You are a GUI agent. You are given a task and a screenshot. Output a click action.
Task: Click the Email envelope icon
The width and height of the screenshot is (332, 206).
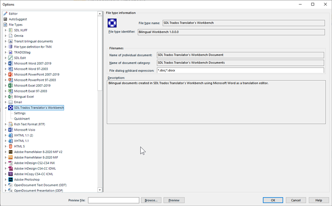[10, 102]
